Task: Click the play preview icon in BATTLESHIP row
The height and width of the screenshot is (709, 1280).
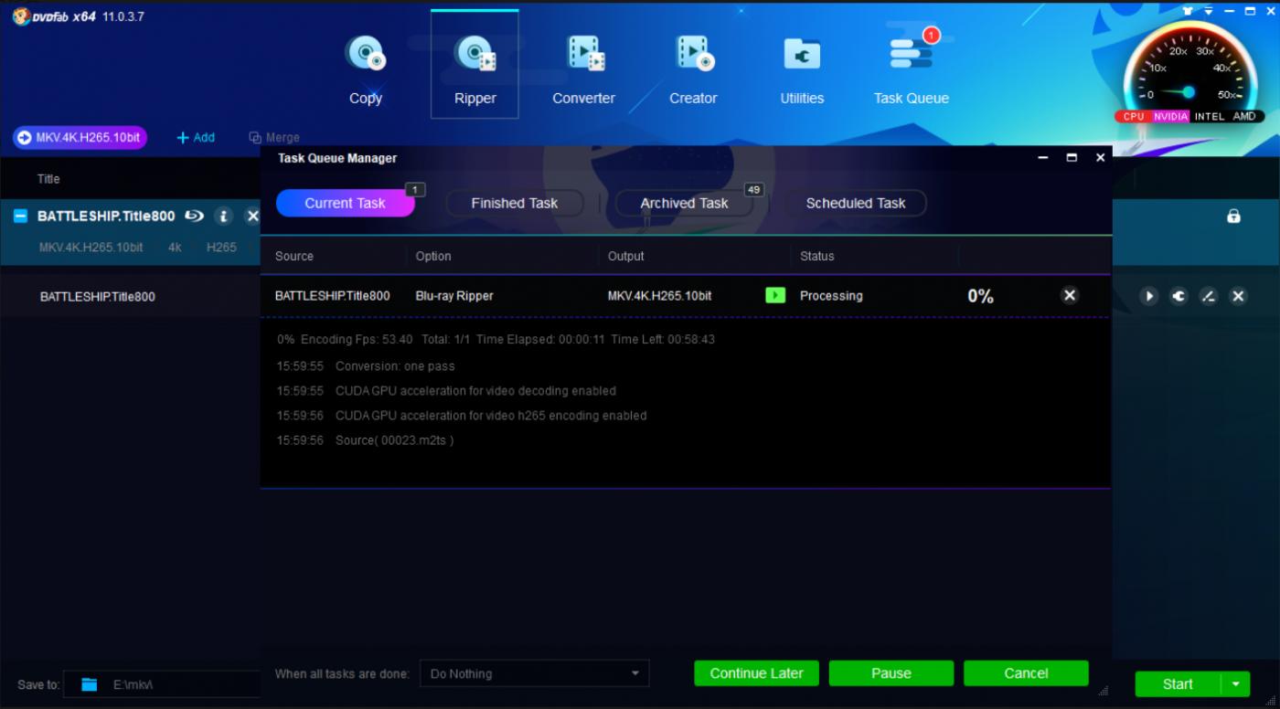Action: tap(1149, 296)
